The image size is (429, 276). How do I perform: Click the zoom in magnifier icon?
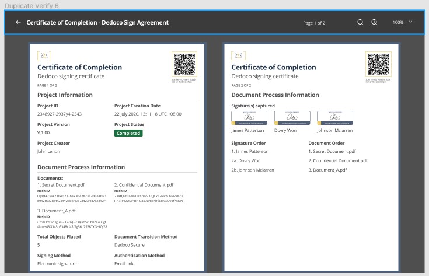click(x=374, y=22)
